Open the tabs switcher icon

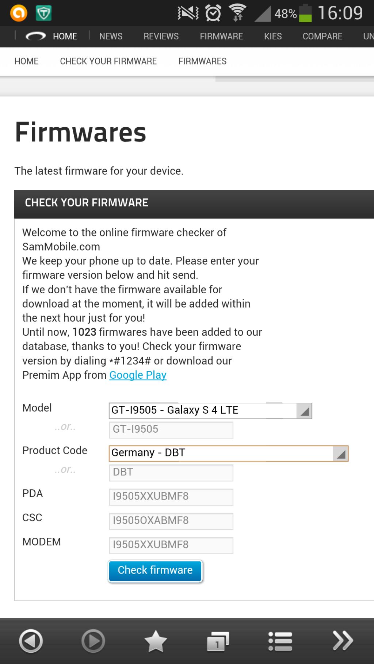coord(218,641)
